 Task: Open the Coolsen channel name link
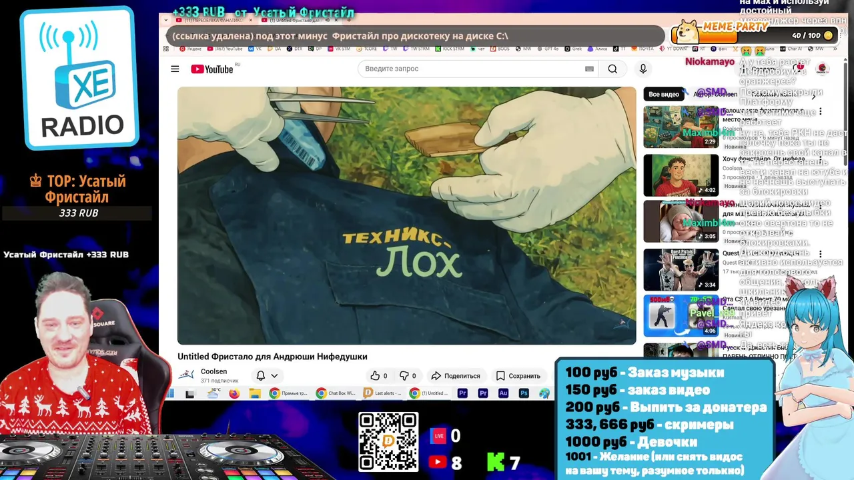coord(213,371)
